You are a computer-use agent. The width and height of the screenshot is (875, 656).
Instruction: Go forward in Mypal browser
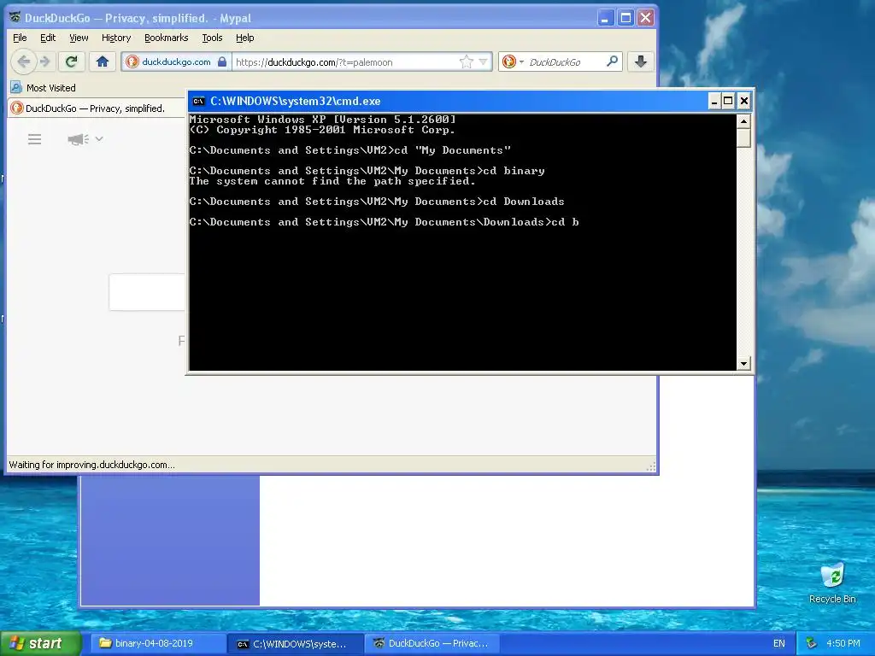pyautogui.click(x=46, y=61)
